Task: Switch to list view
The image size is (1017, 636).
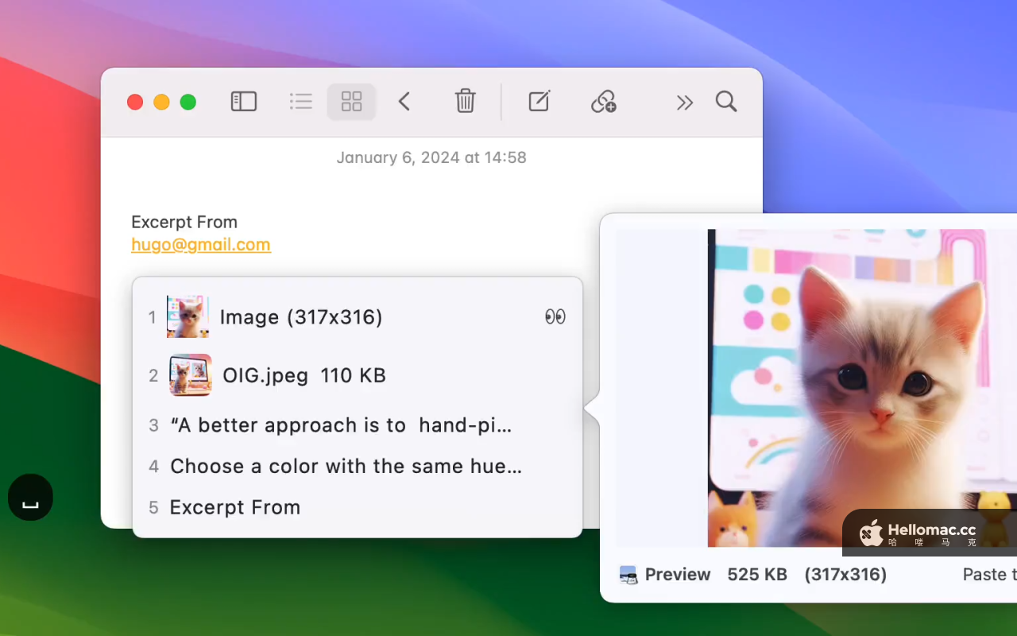Action: 301,102
